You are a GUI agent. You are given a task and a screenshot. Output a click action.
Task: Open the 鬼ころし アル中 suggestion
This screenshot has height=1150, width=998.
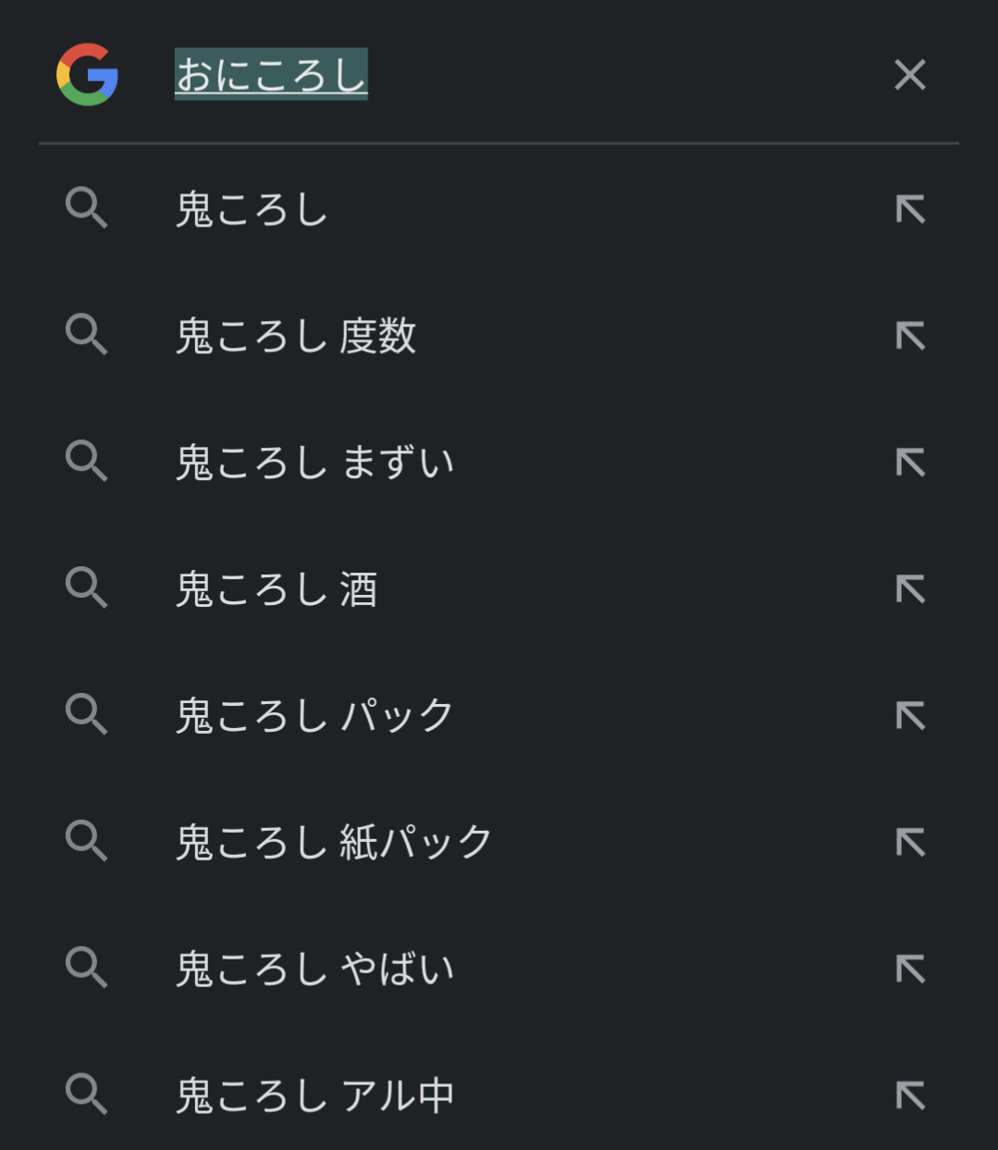(x=314, y=1095)
